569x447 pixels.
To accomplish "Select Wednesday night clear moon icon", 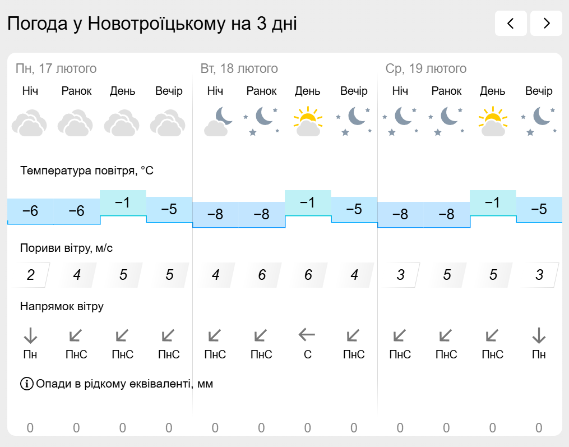I will [400, 121].
